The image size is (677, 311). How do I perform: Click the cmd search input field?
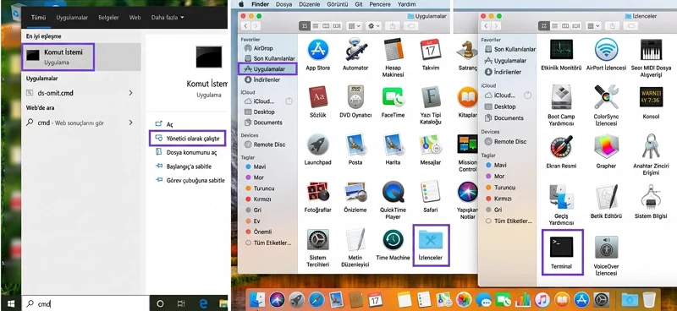coord(85,303)
